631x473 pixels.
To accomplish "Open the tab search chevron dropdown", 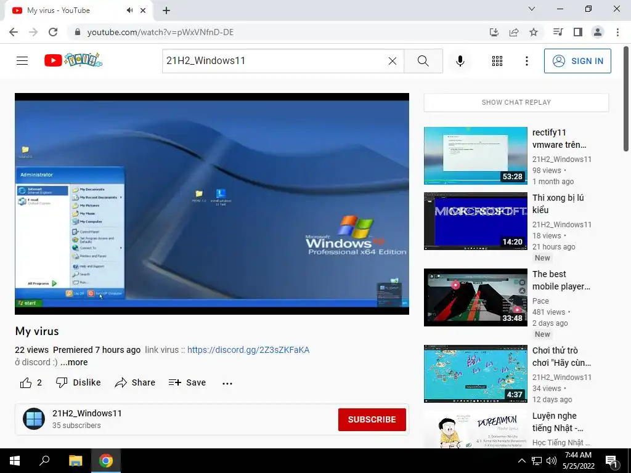I will 532,9.
